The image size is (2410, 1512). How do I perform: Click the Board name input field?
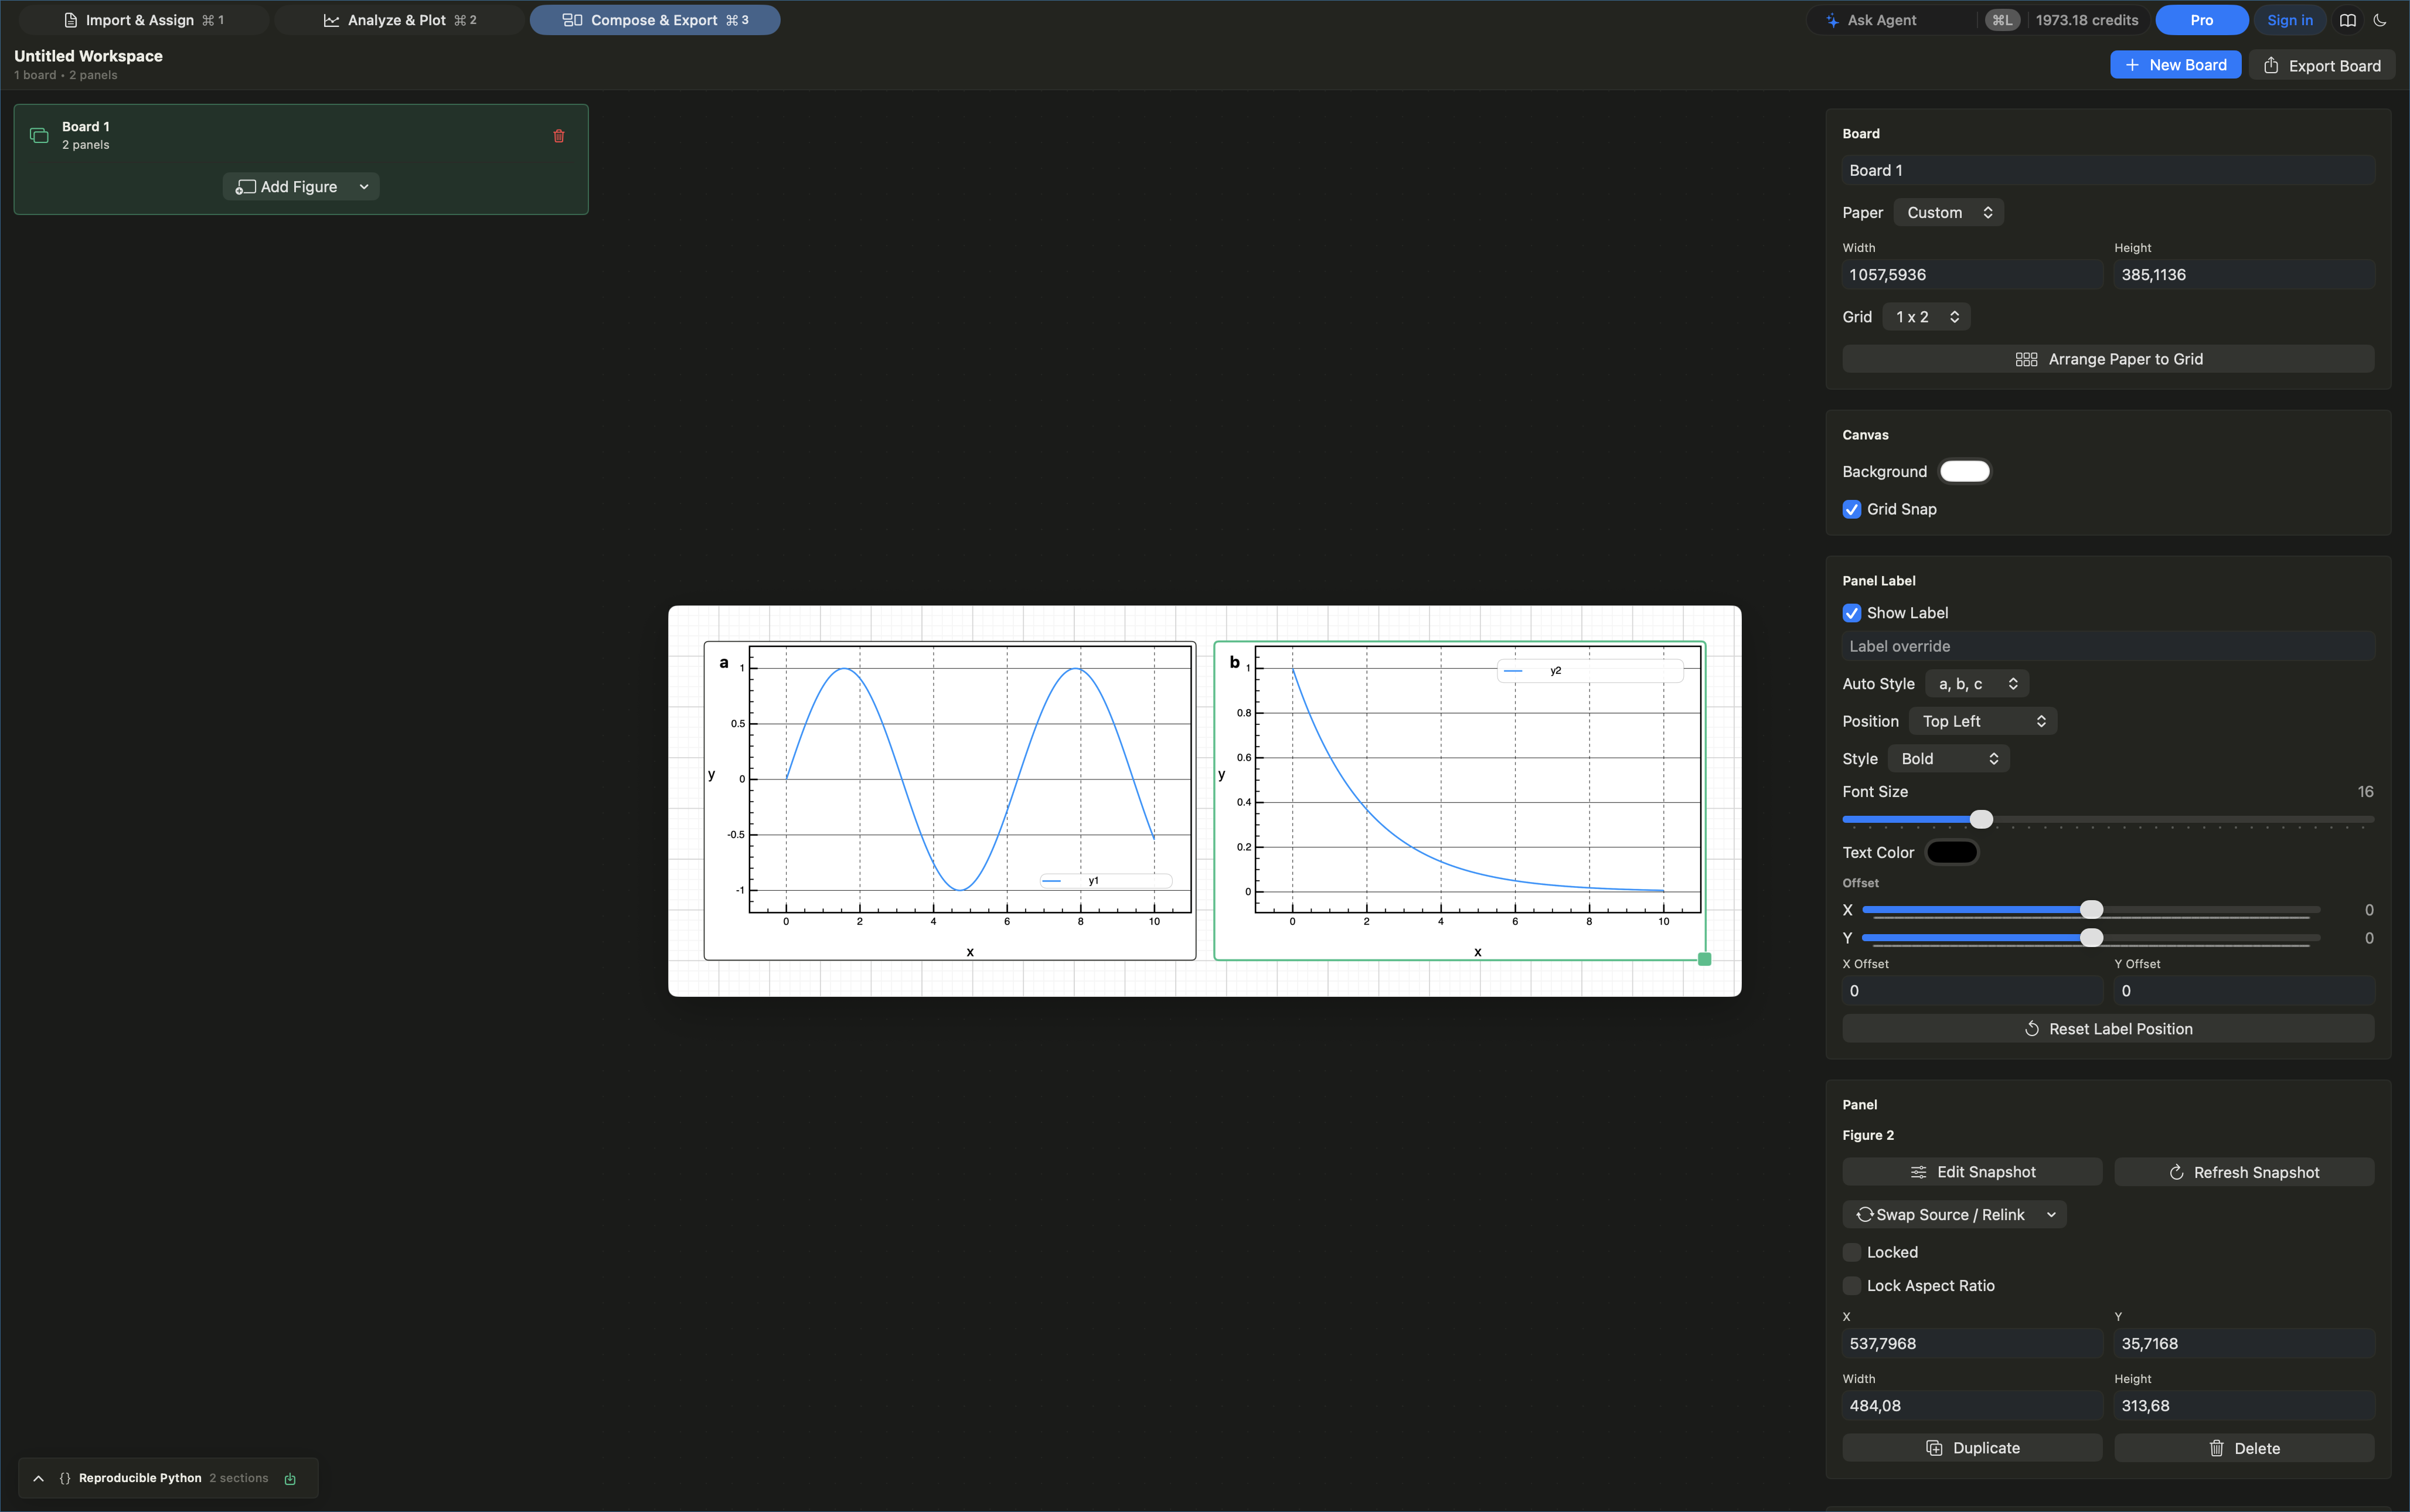[x=2108, y=171]
